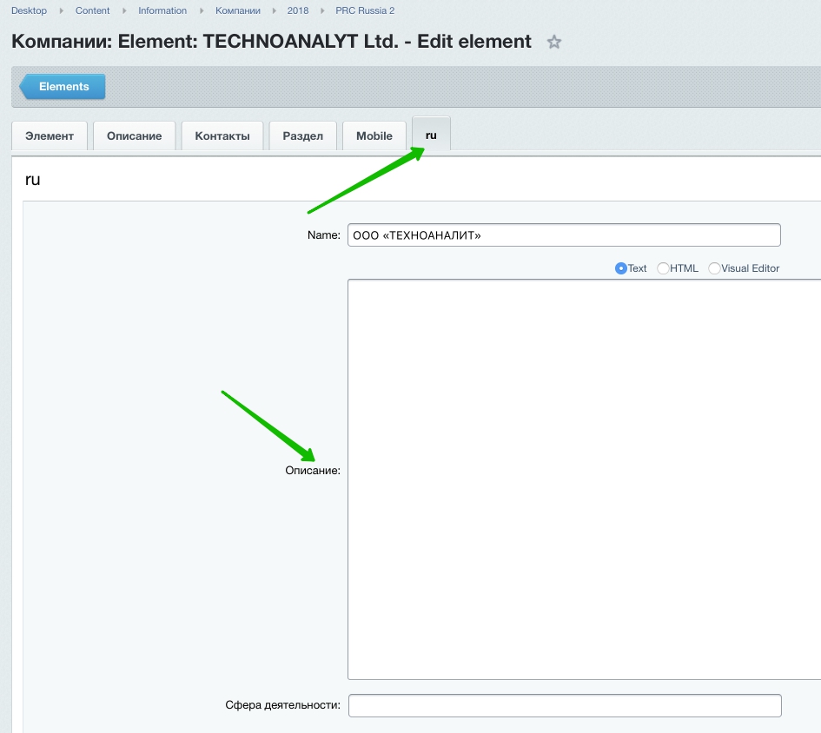Navigate to Information breadcrumb

coord(162,10)
